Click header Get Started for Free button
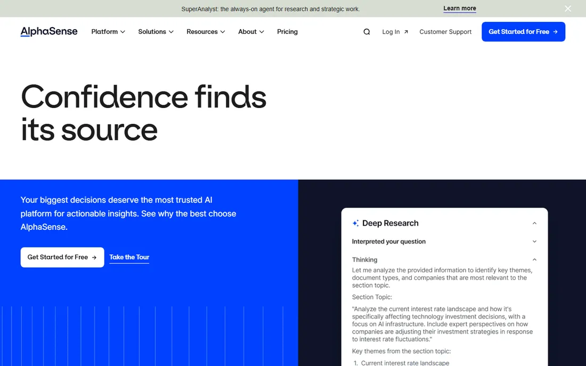Screen dimensions: 586x366 523,32
